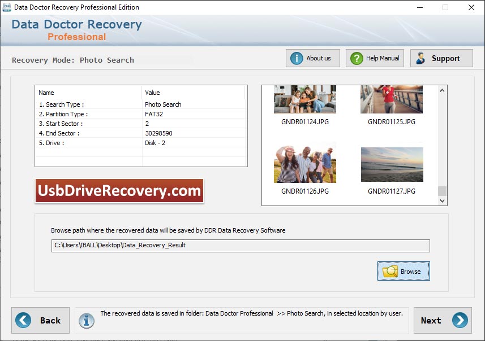Open the About us dialog
Image resolution: width=485 pixels, height=341 pixels.
point(312,58)
